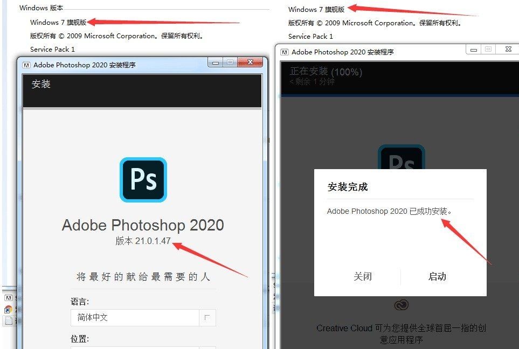Click the 位置: label

pyautogui.click(x=80, y=339)
